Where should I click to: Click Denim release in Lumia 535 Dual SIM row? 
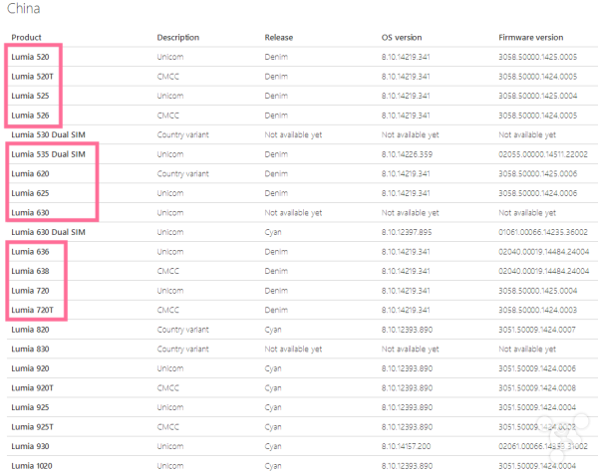click(276, 154)
